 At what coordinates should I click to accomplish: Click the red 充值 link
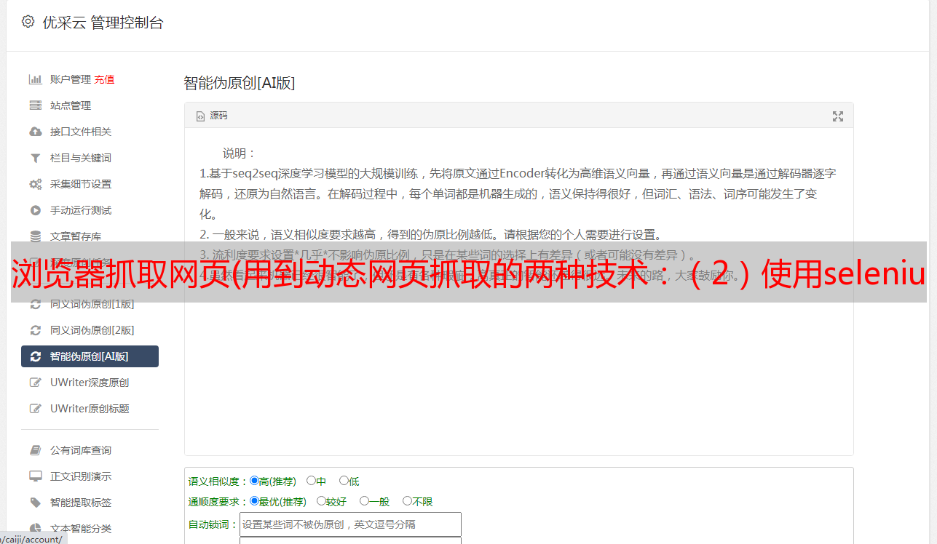pyautogui.click(x=104, y=79)
